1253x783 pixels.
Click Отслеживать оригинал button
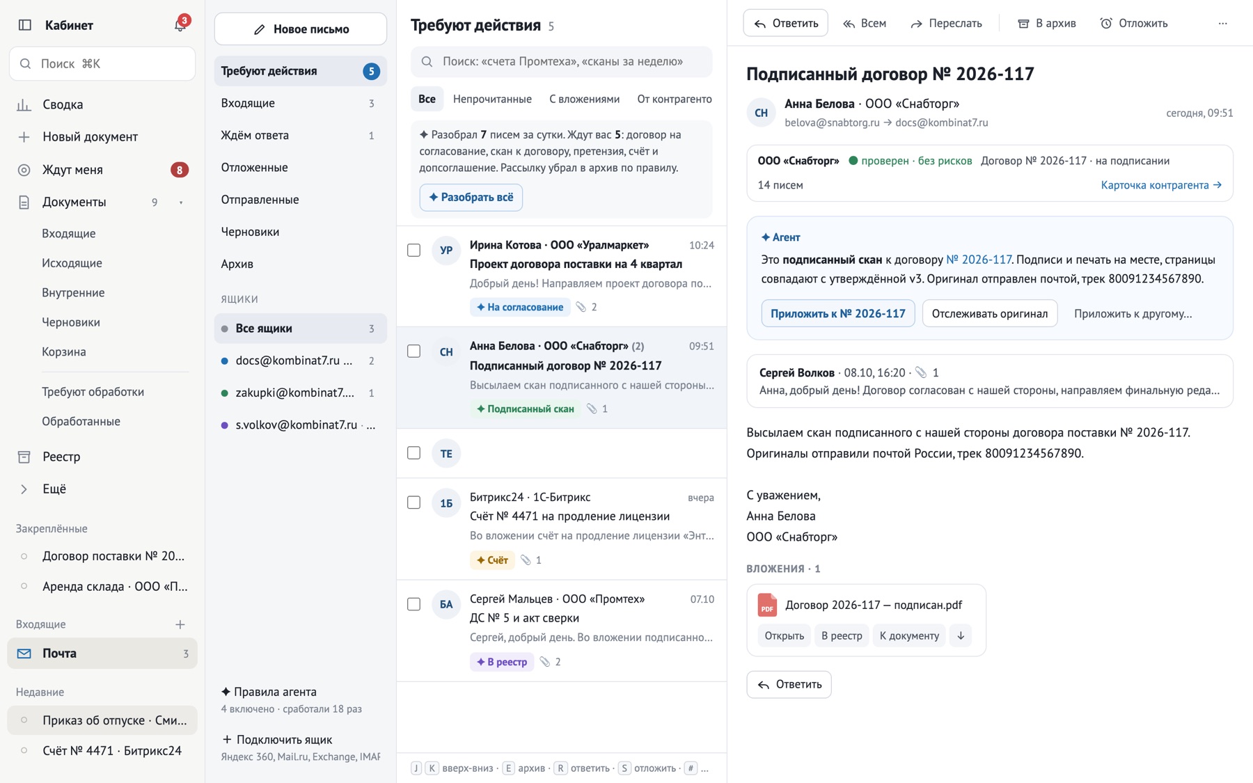coord(989,313)
